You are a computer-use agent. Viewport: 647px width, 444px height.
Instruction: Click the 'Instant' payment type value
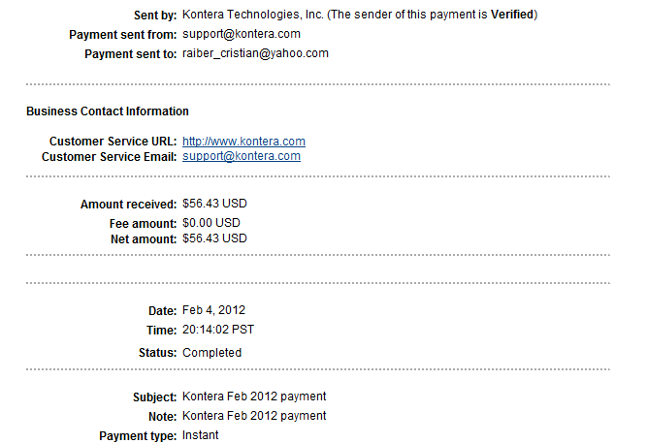click(x=201, y=435)
